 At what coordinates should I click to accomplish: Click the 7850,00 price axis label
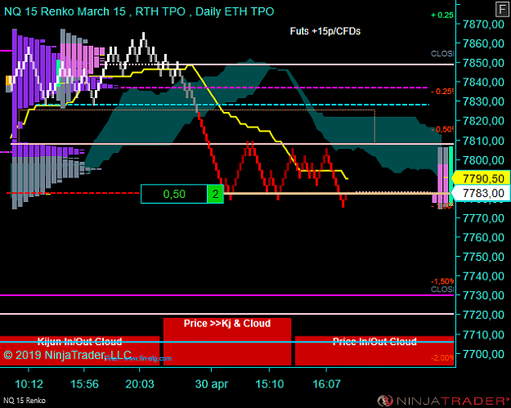[x=484, y=63]
